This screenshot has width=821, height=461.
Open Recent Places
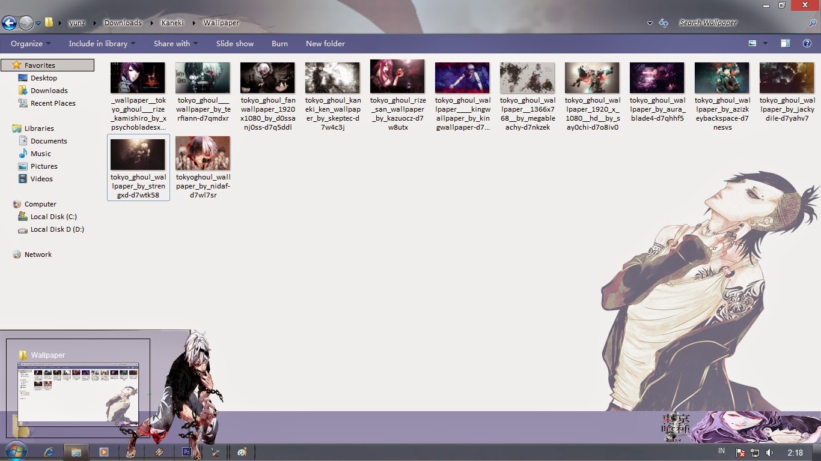(53, 103)
